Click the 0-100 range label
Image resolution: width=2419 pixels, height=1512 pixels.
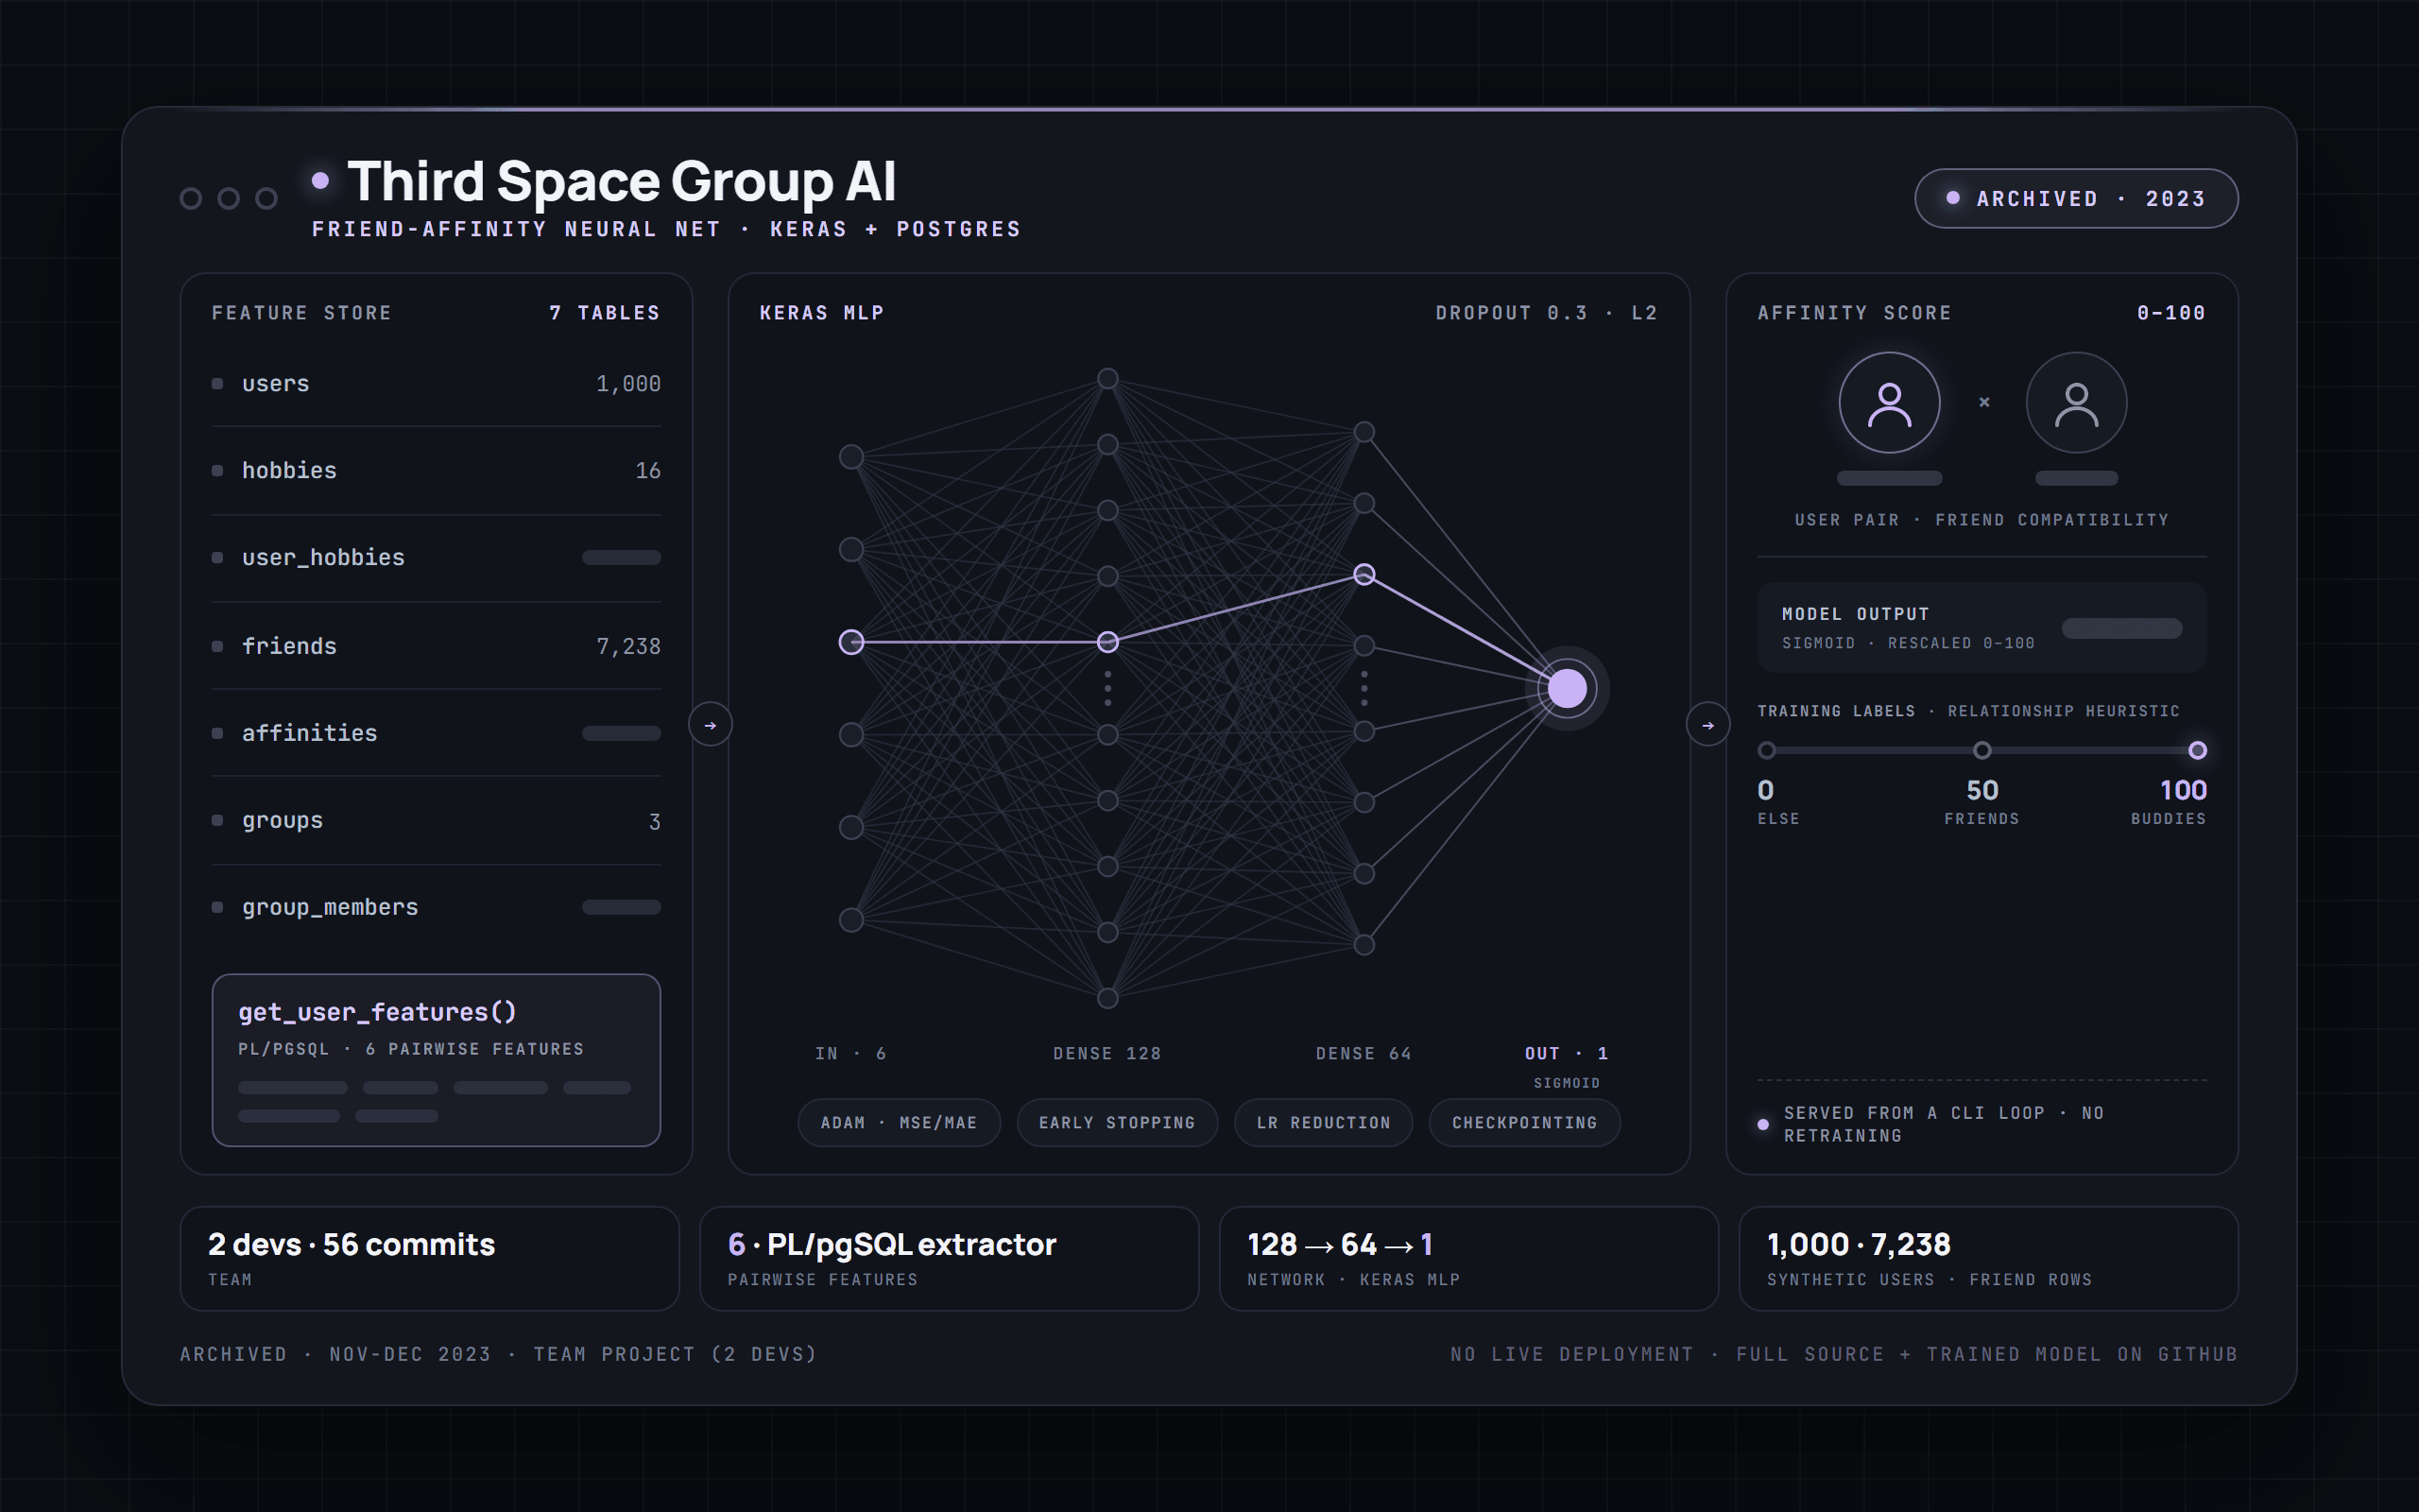[x=2171, y=313]
